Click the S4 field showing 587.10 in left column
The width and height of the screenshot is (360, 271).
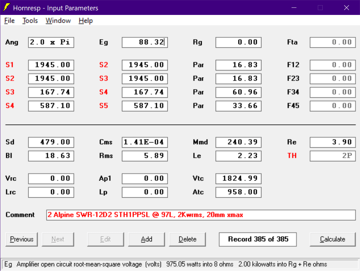coord(51,106)
